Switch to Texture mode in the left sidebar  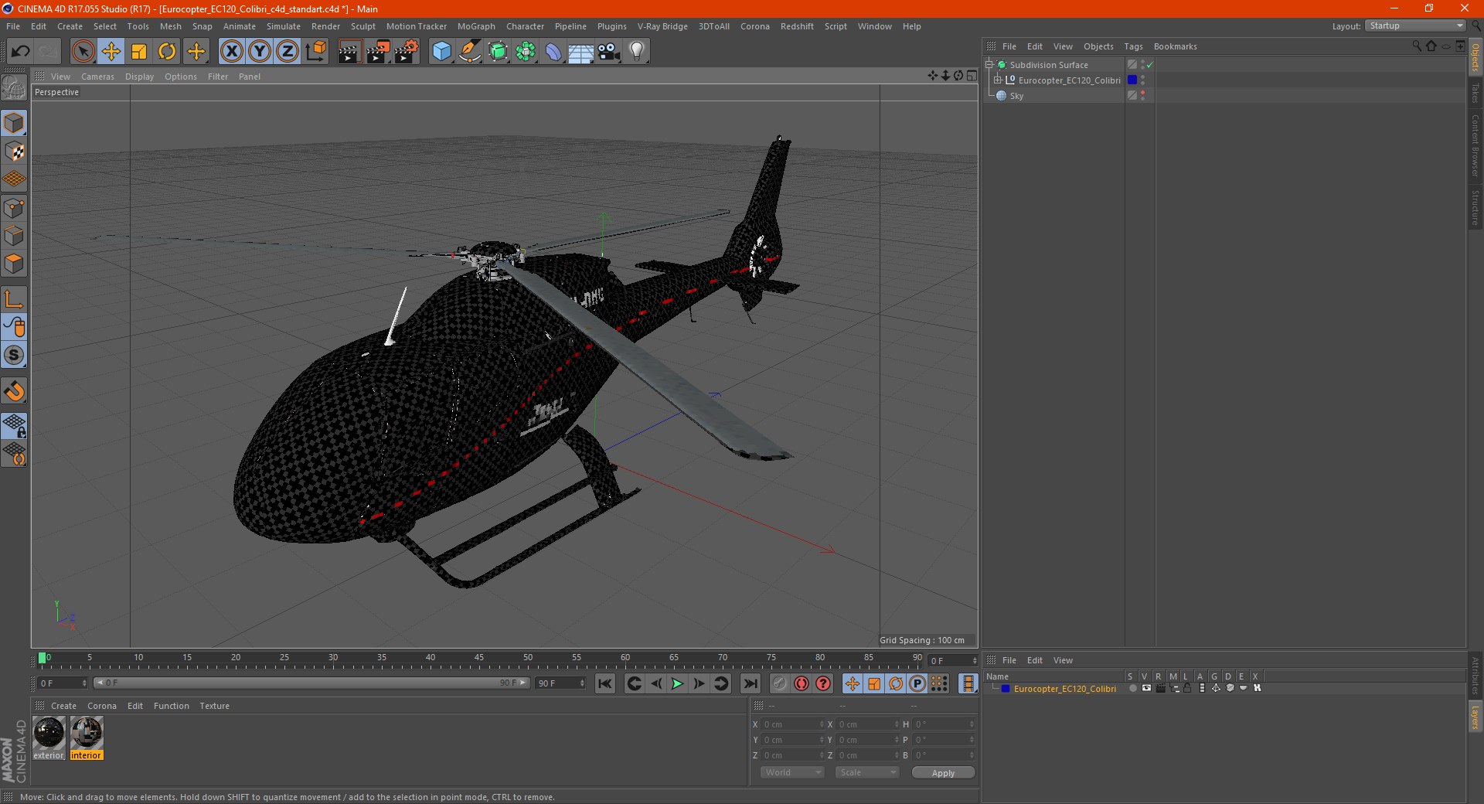pyautogui.click(x=14, y=152)
